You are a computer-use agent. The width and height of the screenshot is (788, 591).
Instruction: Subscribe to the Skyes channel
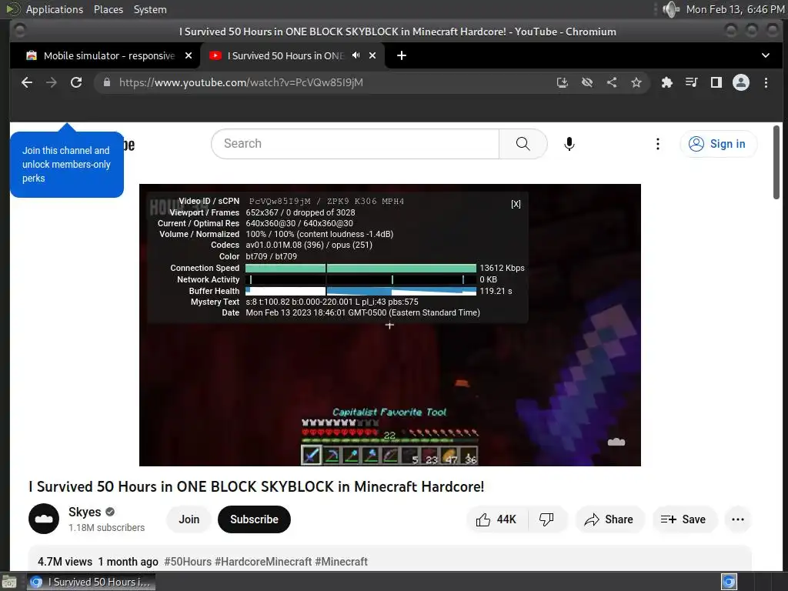click(x=254, y=519)
